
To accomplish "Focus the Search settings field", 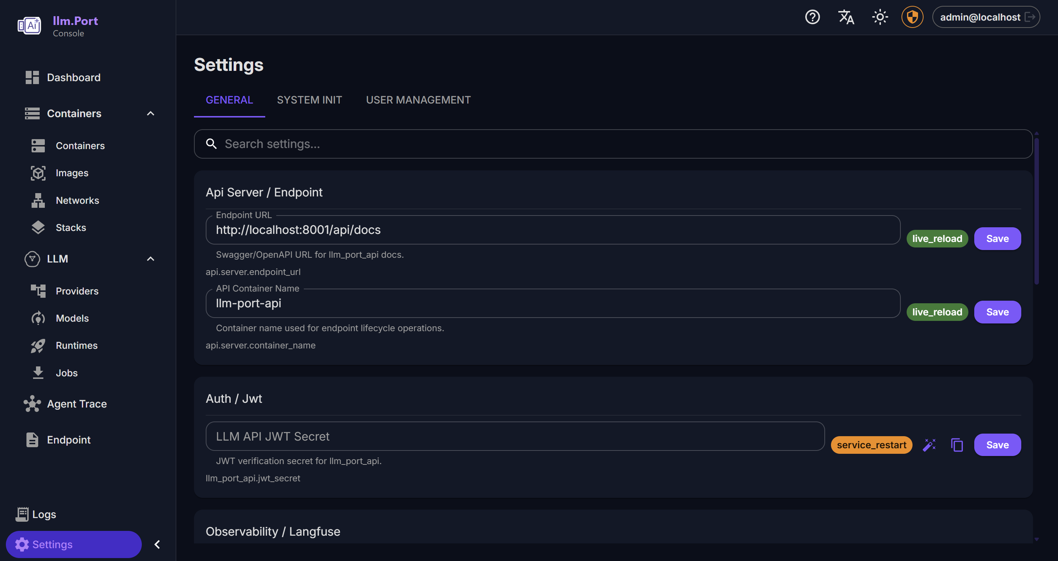I will point(613,144).
